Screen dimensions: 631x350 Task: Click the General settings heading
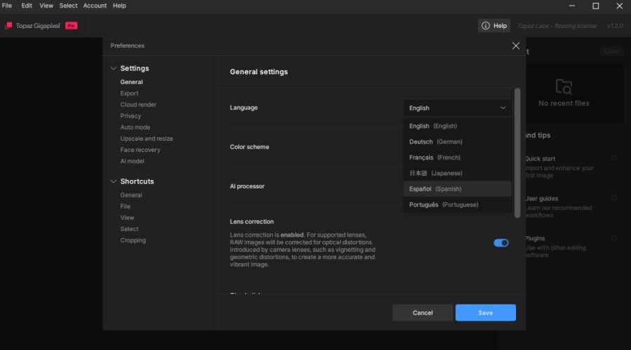click(259, 72)
